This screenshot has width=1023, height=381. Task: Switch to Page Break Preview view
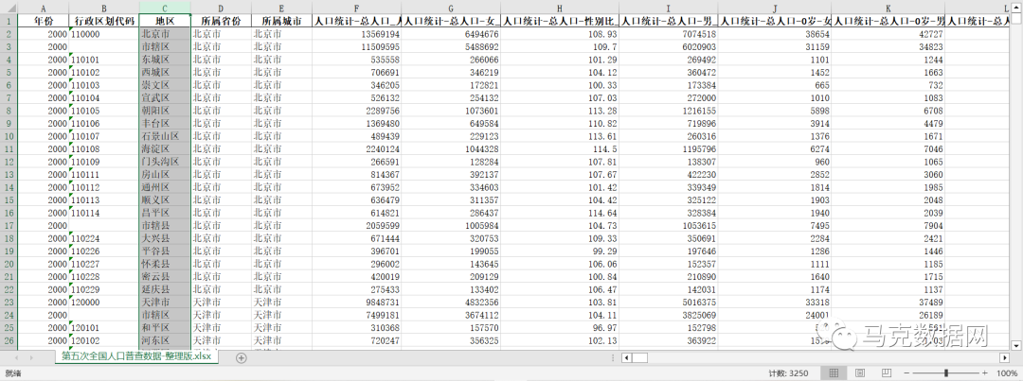coord(886,372)
